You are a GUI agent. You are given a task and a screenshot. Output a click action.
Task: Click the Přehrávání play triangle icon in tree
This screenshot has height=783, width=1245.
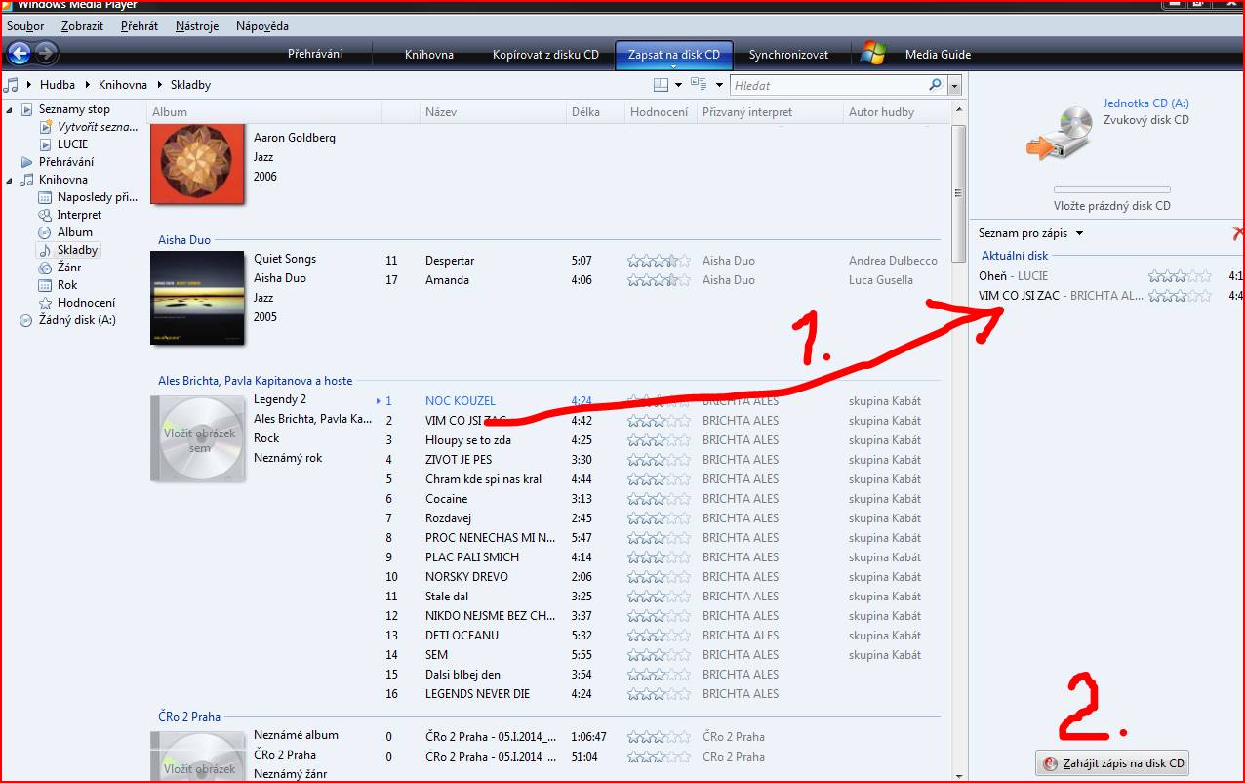pyautogui.click(x=27, y=162)
